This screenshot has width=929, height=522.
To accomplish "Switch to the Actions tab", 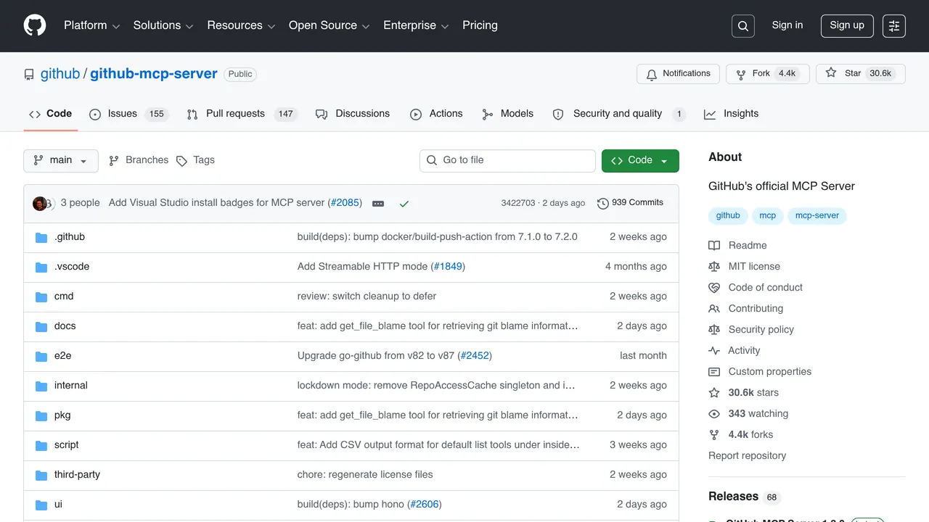I will pyautogui.click(x=436, y=114).
